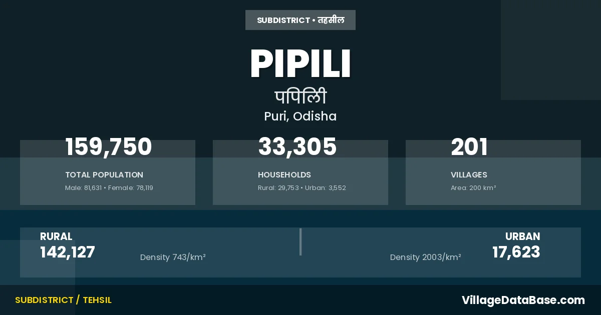Select the Hindi name पपिलि

tap(300, 96)
